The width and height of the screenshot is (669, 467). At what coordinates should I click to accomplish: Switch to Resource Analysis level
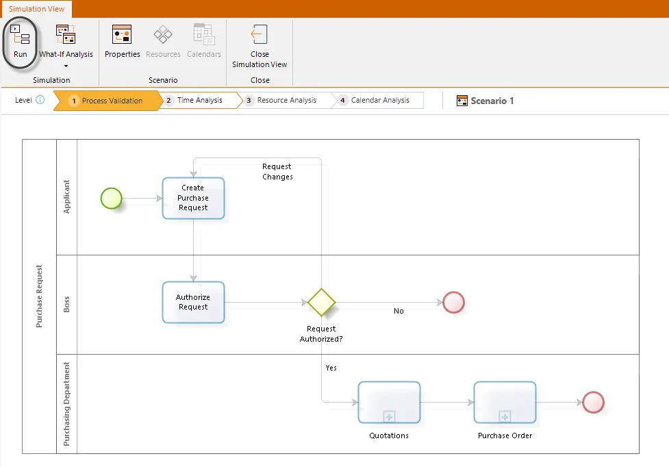tap(287, 100)
